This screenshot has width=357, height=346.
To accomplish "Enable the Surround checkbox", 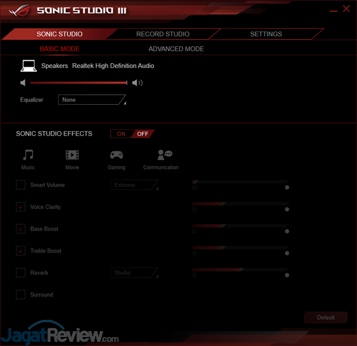I will click(x=21, y=295).
